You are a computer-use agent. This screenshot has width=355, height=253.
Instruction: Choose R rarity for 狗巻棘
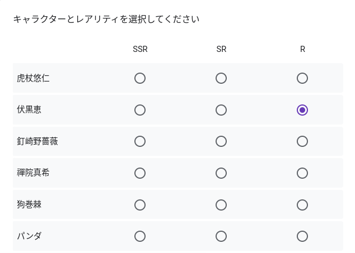(x=302, y=205)
